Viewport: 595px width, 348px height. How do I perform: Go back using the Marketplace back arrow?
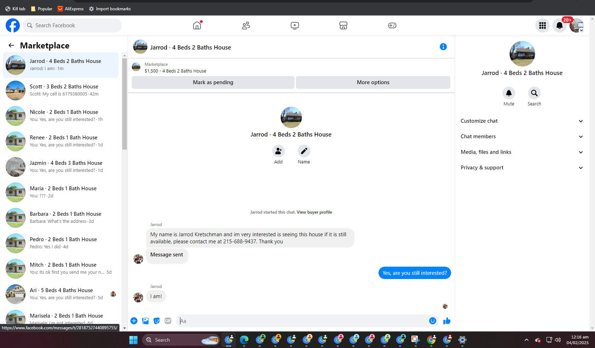(11, 45)
